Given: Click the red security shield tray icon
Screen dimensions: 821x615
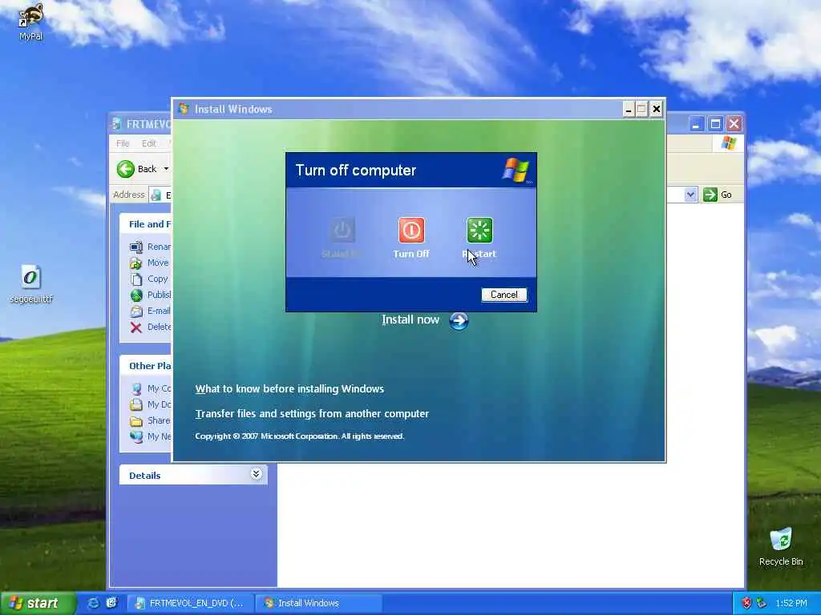Looking at the screenshot, I should [746, 603].
